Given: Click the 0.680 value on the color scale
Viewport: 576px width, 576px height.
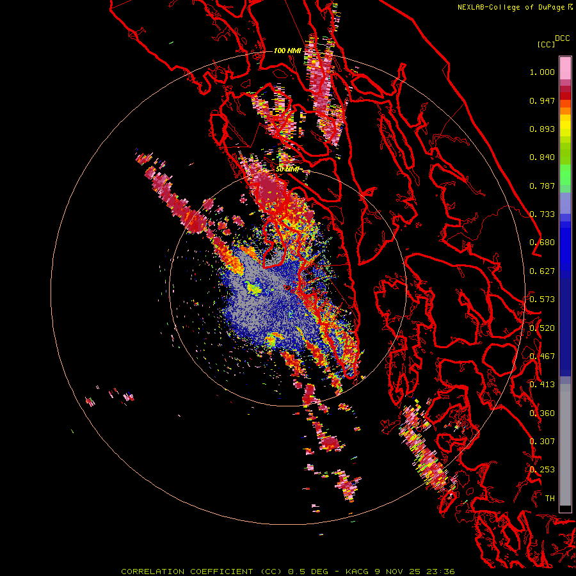Looking at the screenshot, I should pyautogui.click(x=542, y=243).
